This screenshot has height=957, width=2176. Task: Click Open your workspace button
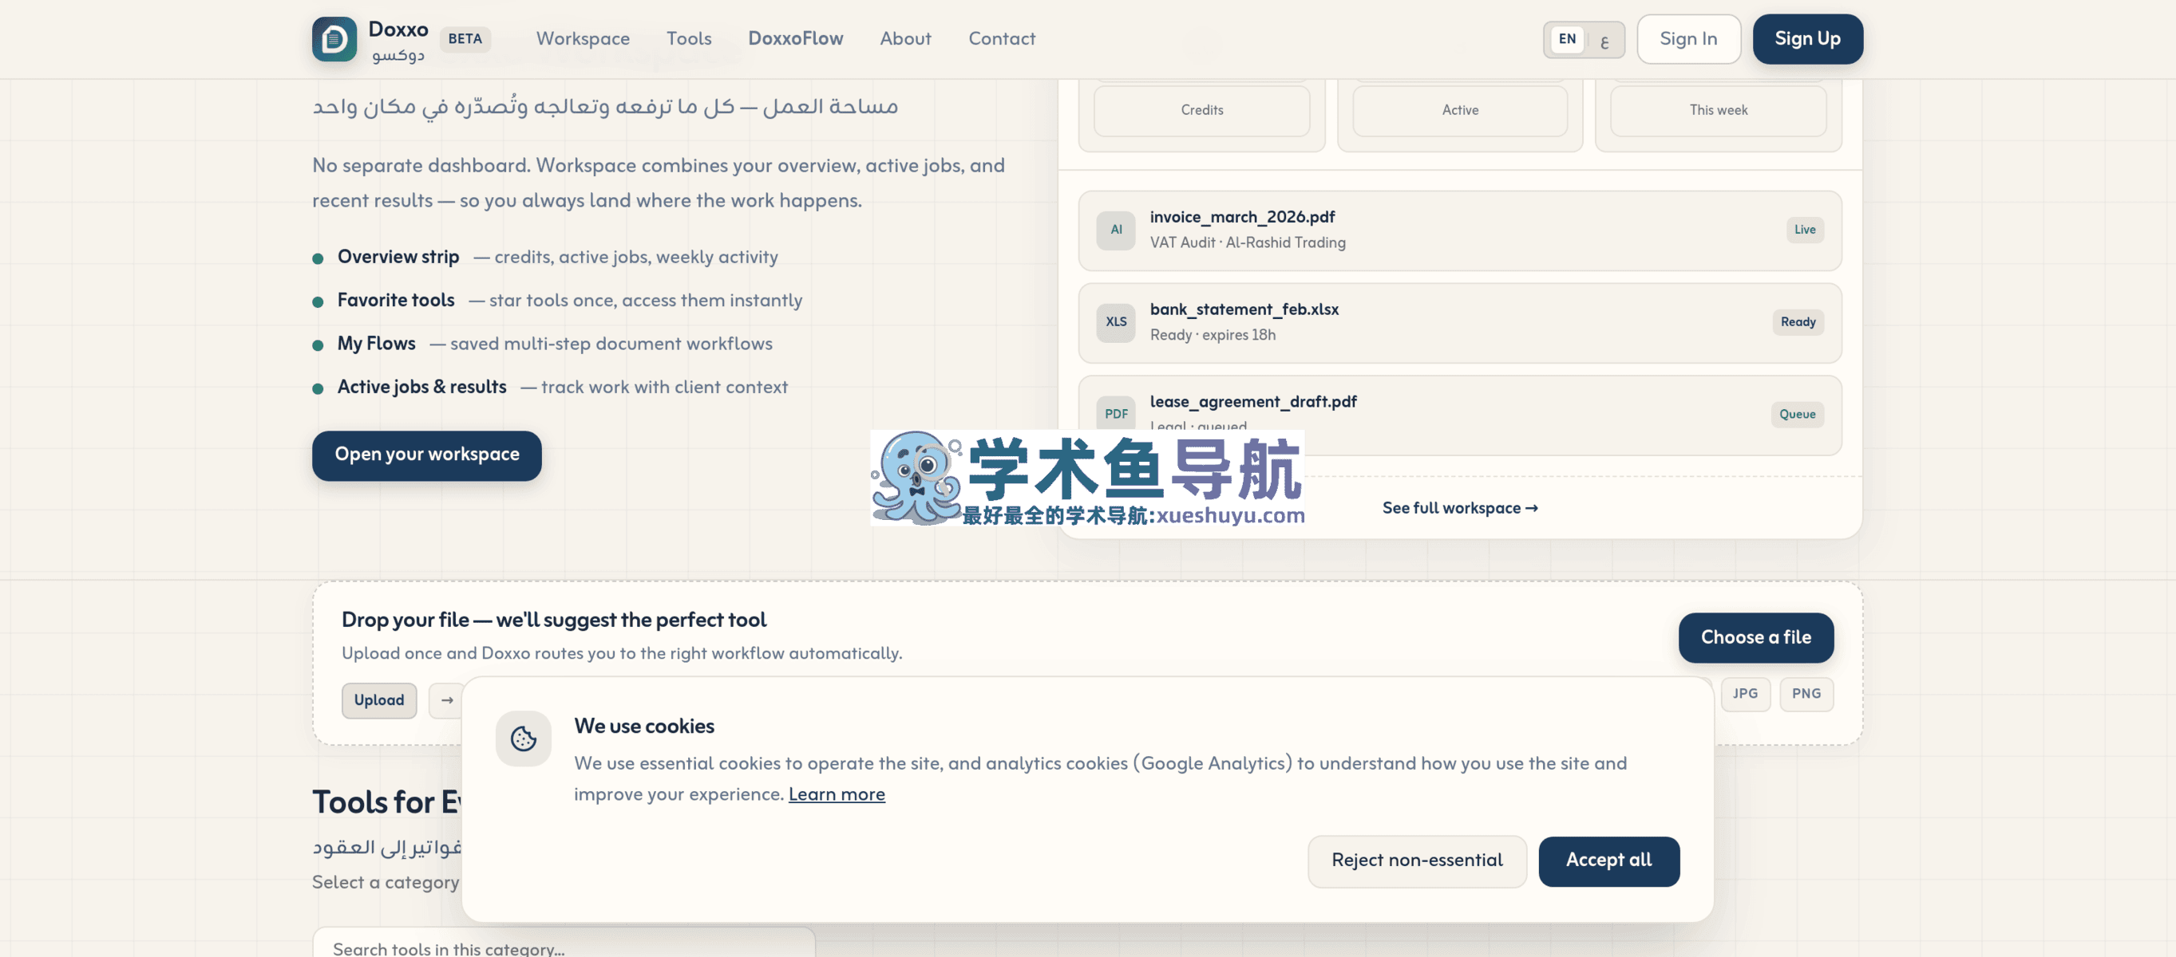coord(426,455)
